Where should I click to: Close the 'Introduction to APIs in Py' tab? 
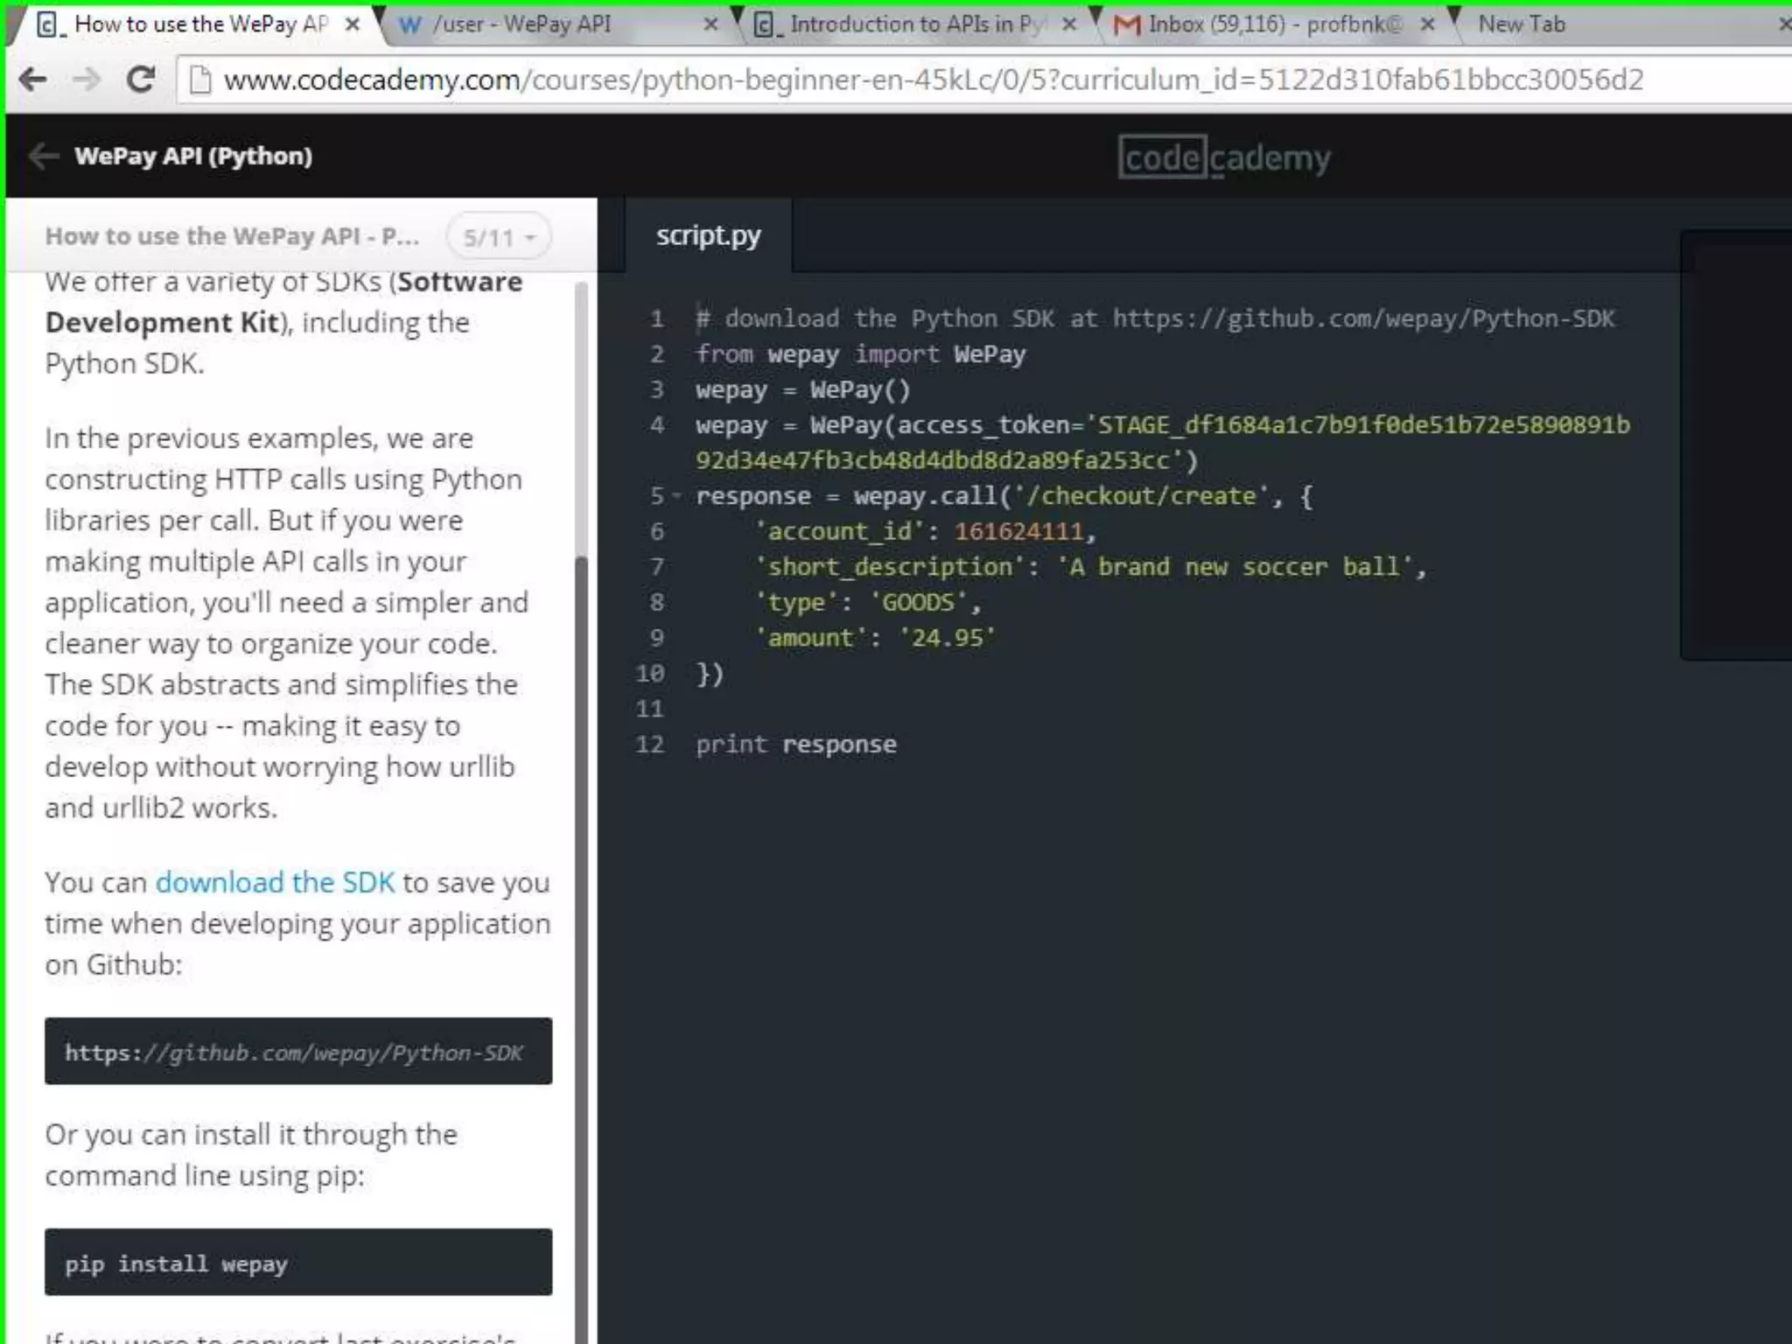(1069, 24)
